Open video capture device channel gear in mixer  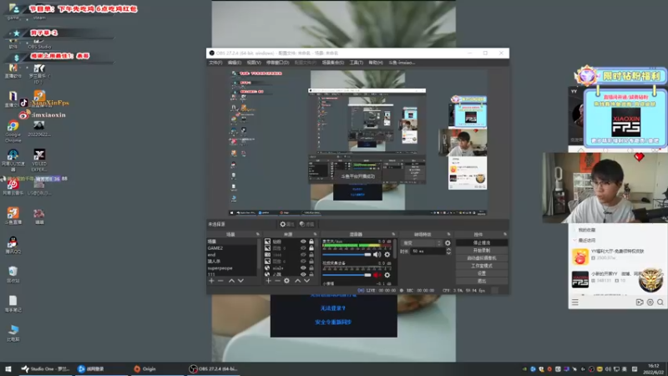point(387,275)
